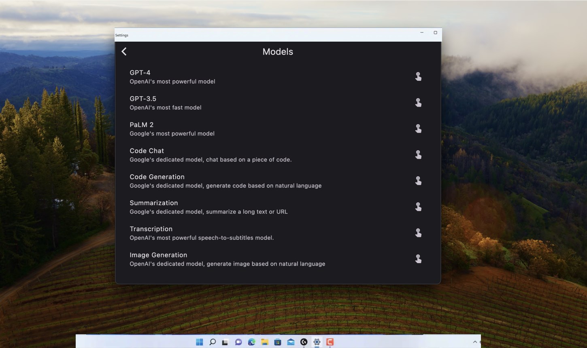The width and height of the screenshot is (587, 348).
Task: Tap the hand icon for Summarization
Action: coord(418,207)
